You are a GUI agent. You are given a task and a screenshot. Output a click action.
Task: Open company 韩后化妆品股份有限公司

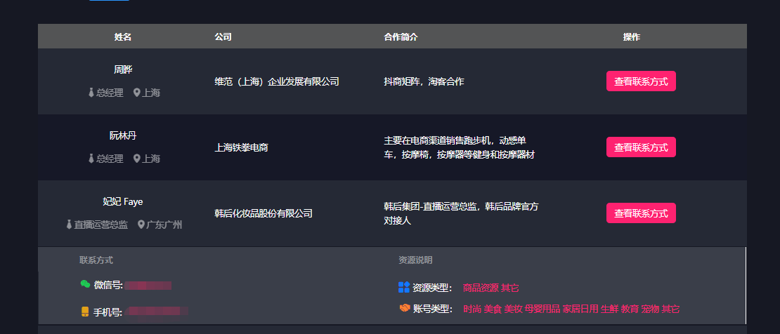(x=263, y=214)
